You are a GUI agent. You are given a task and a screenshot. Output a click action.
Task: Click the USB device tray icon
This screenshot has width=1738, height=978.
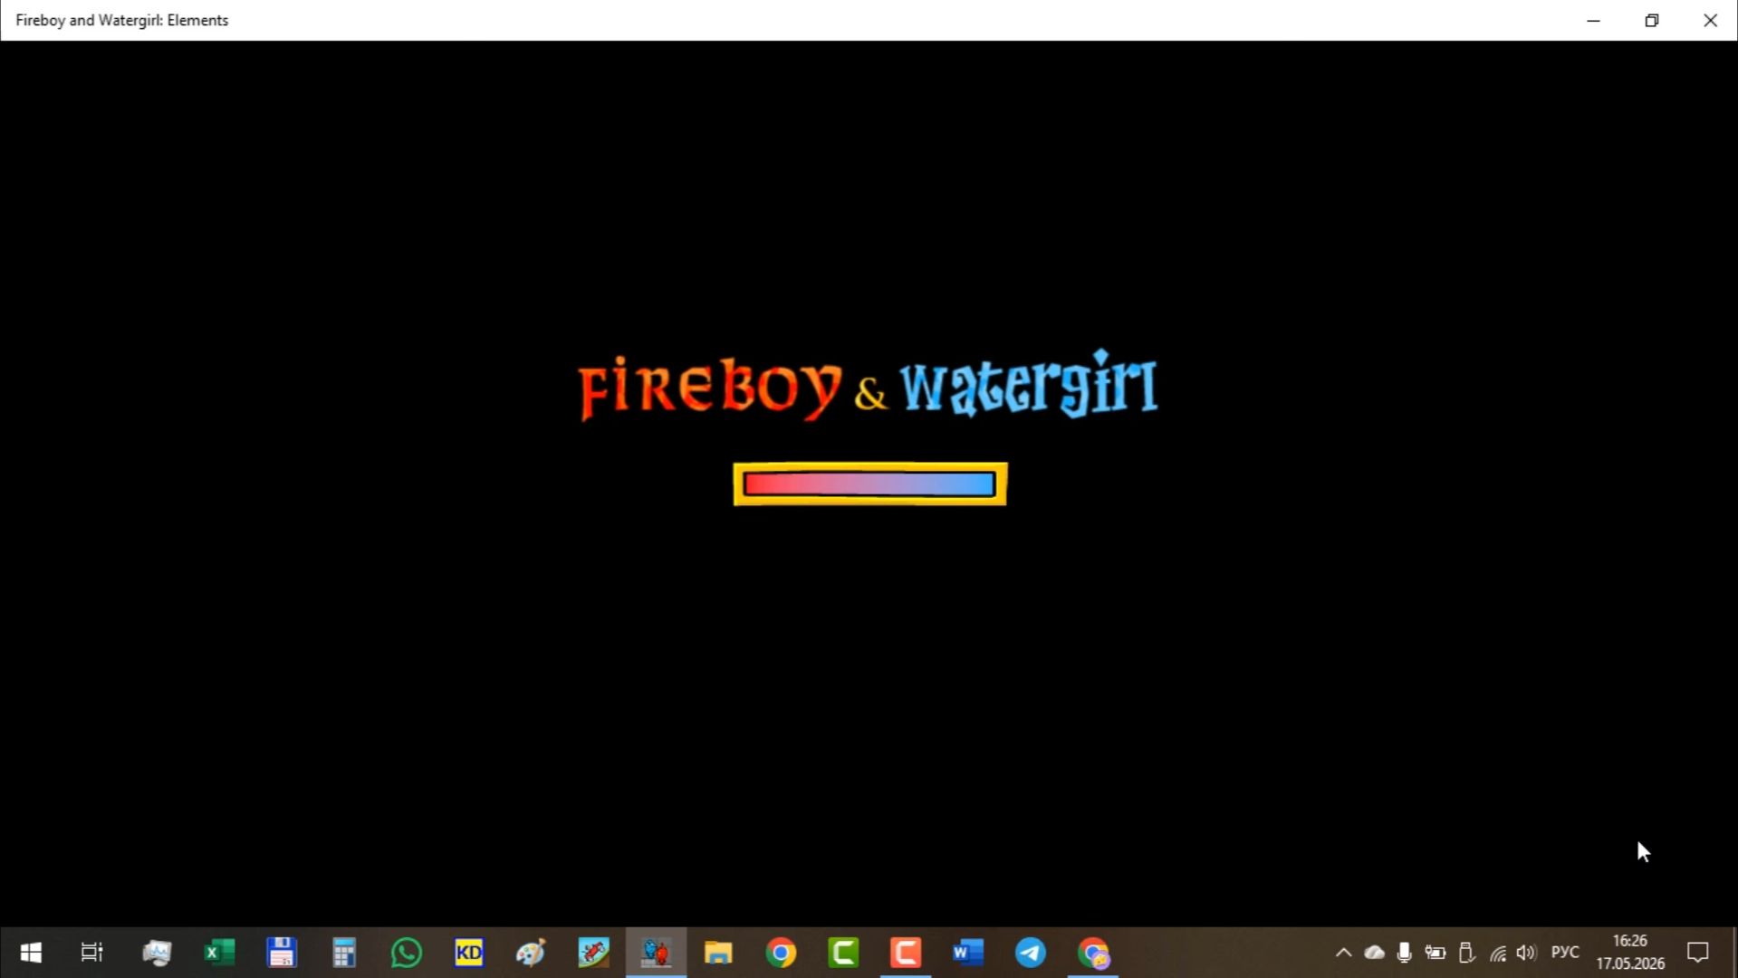[x=1466, y=953]
